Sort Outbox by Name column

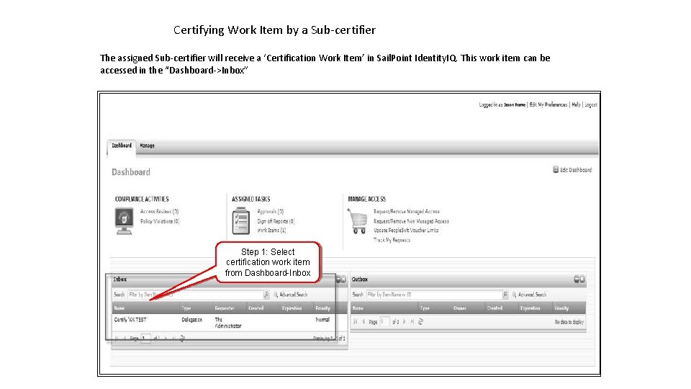point(358,308)
